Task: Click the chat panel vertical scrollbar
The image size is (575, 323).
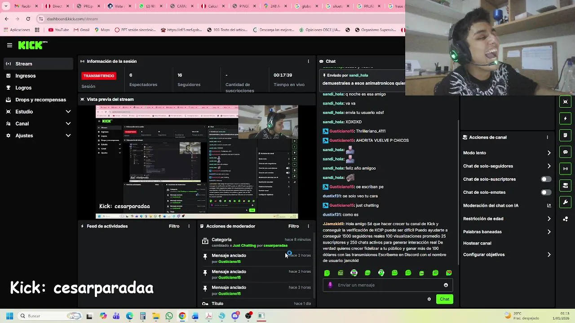Action: (x=458, y=193)
